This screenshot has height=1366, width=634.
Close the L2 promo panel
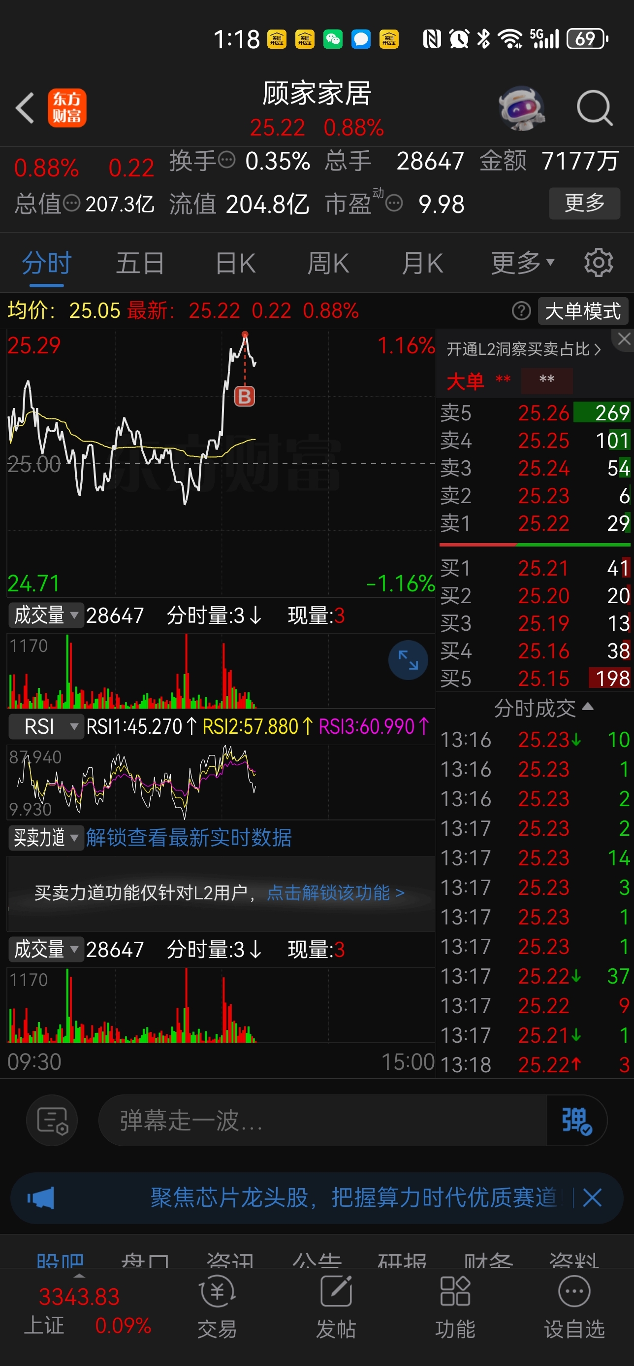624,339
